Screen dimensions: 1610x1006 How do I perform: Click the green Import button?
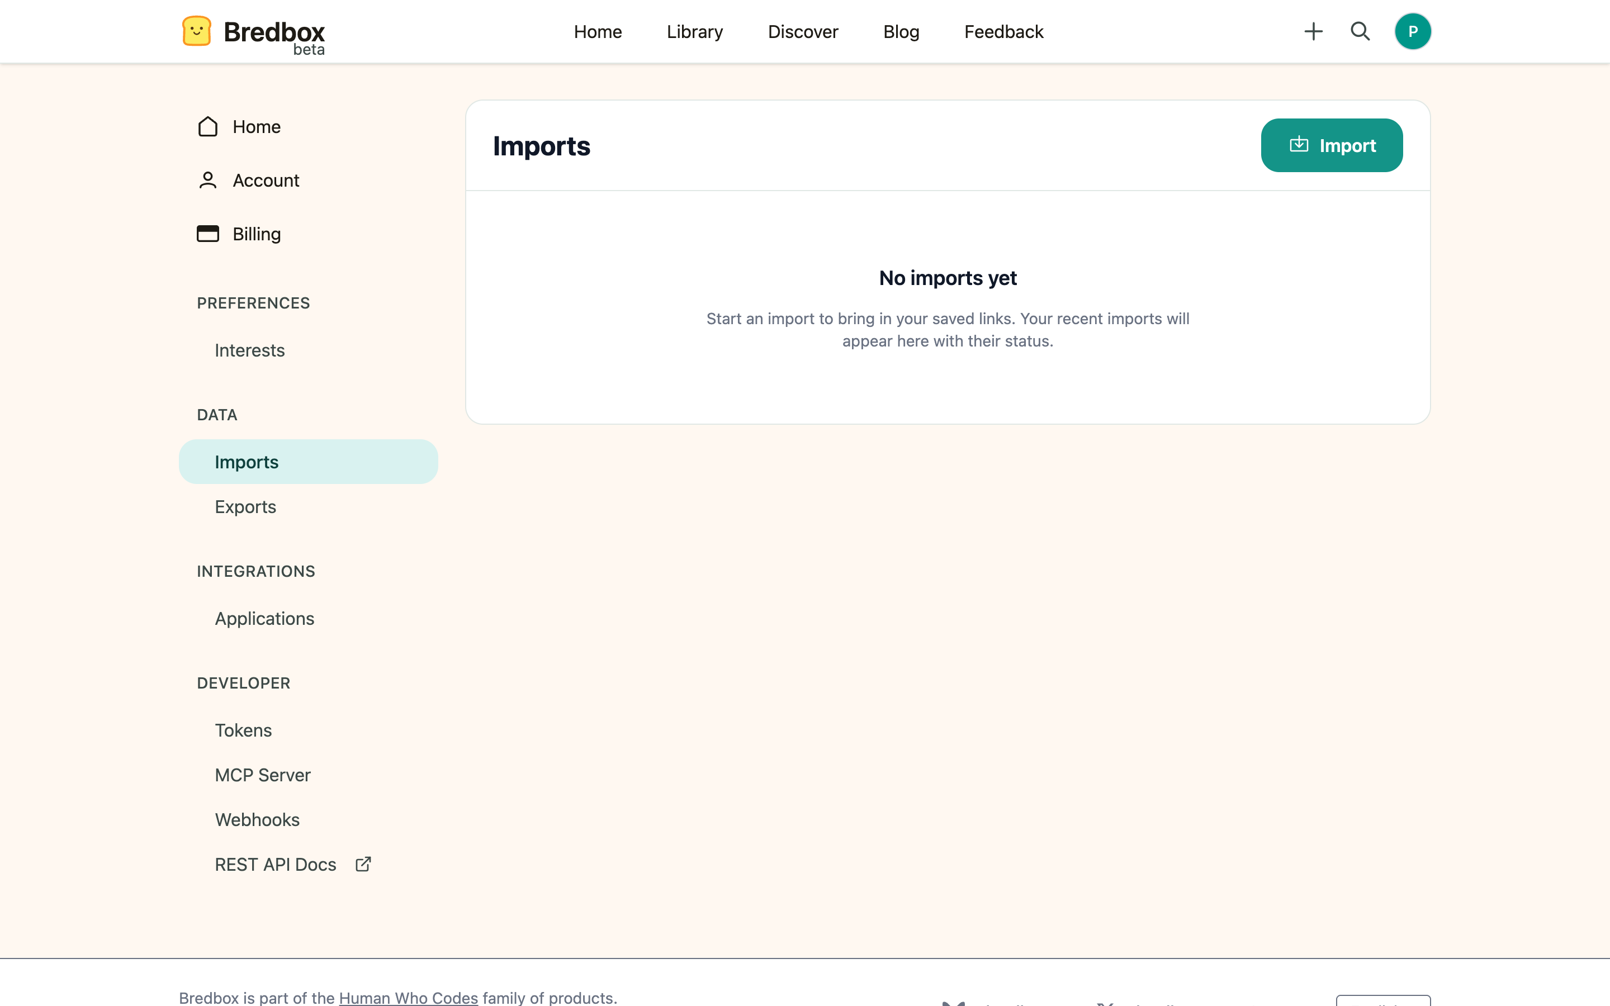1331,145
